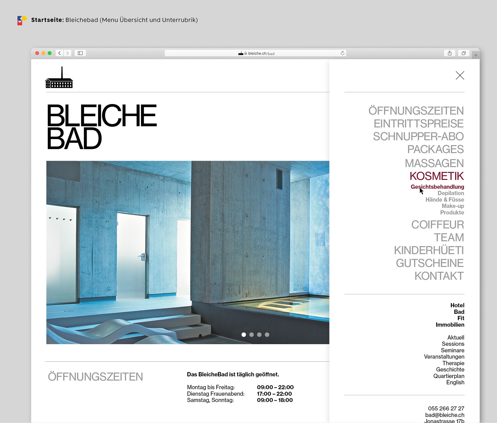Select the second slideshow dot
The height and width of the screenshot is (423, 497).
click(251, 335)
